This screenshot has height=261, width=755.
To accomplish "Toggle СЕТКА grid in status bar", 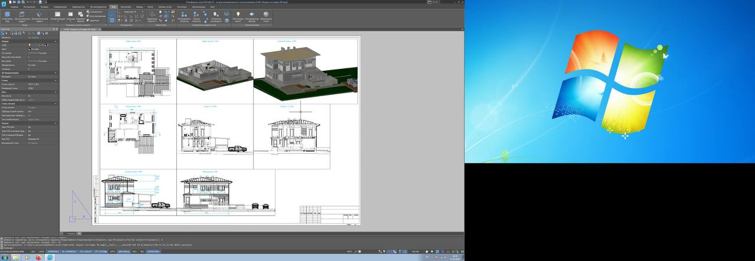I will [x=41, y=251].
